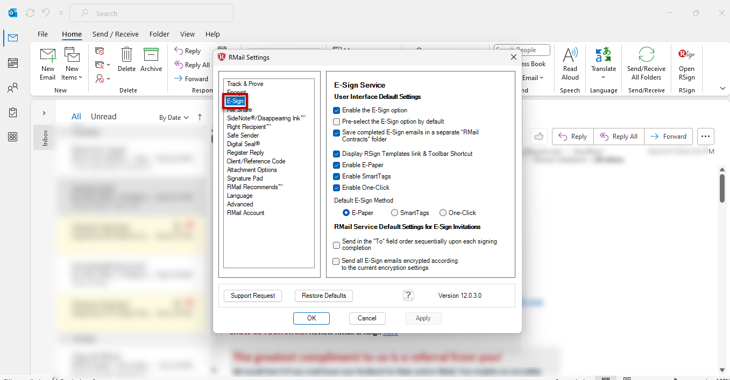Check Pre-select the E-Sign option by default
The height and width of the screenshot is (380, 730).
point(337,121)
